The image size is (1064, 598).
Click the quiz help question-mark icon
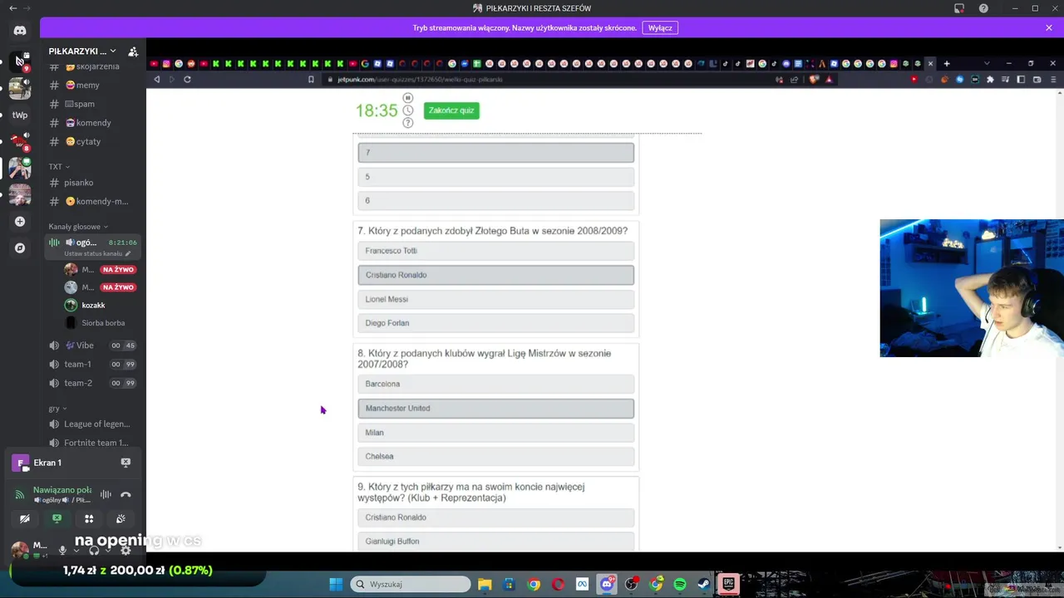[x=407, y=123]
